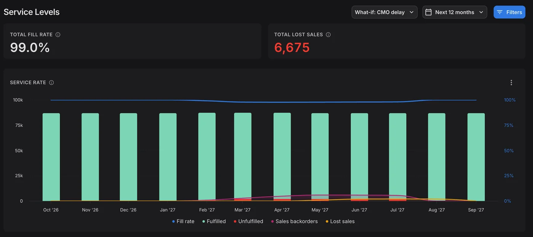Click the 25k left axis label
This screenshot has width=533, height=237.
(19, 176)
